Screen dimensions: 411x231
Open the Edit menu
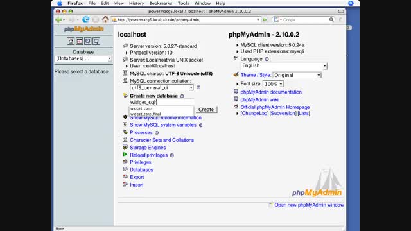[x=105, y=3]
